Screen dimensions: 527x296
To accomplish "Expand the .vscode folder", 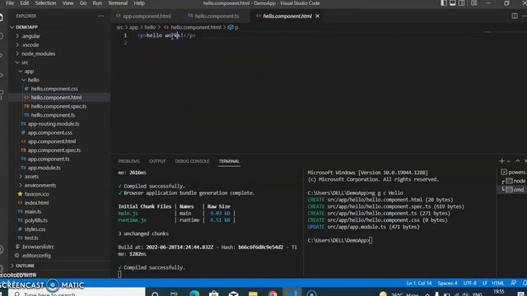I will click(30, 44).
